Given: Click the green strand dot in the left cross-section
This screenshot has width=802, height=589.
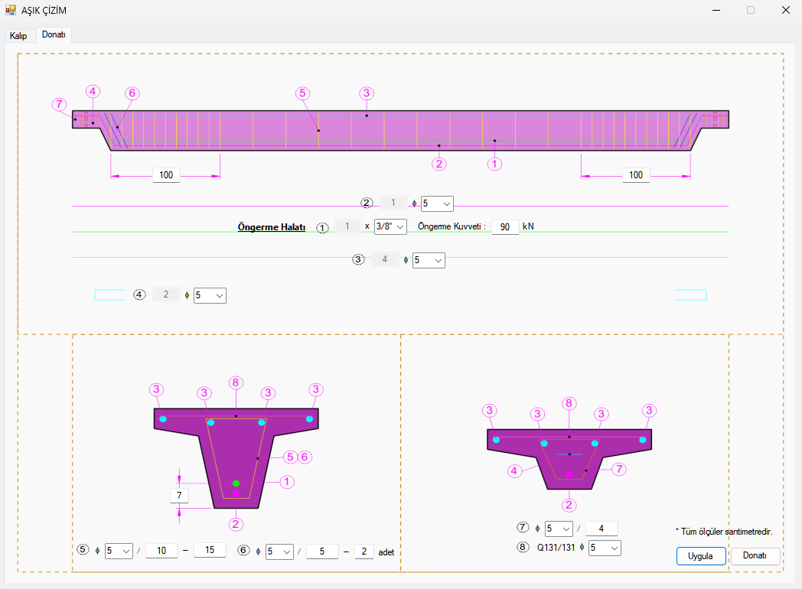Looking at the screenshot, I should coord(236,483).
